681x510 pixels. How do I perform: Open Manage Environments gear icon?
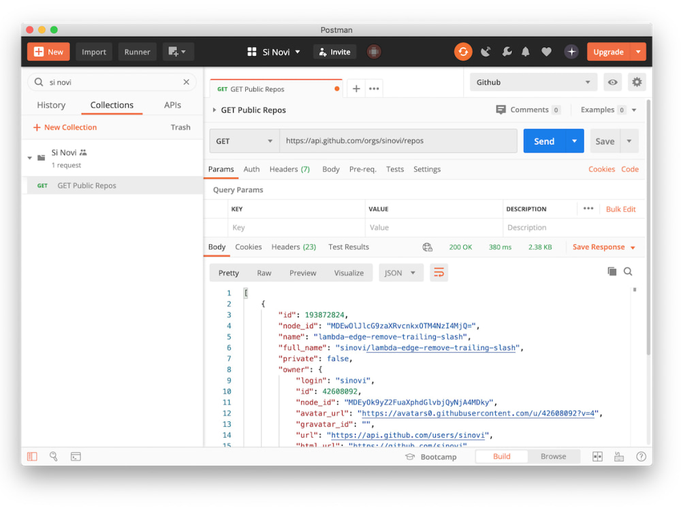click(637, 82)
